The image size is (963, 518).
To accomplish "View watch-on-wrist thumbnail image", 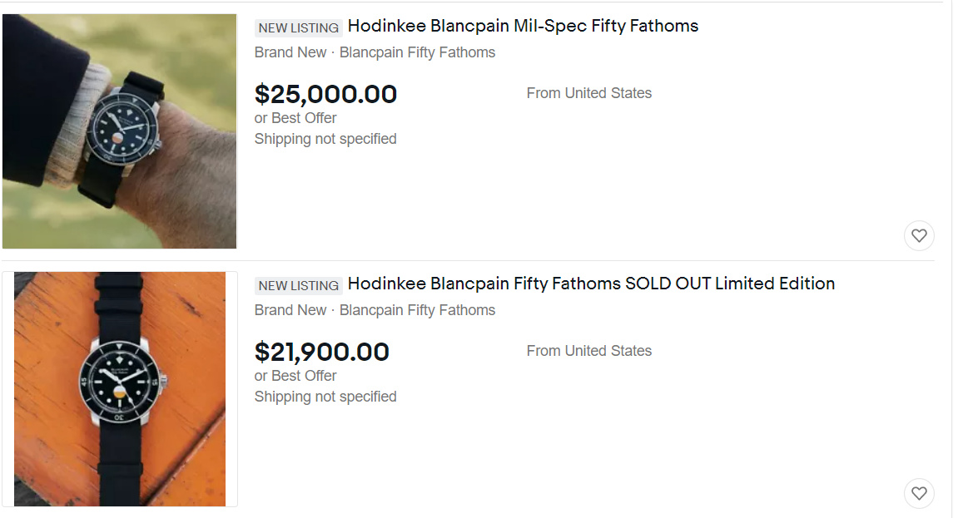I will click(x=119, y=131).
